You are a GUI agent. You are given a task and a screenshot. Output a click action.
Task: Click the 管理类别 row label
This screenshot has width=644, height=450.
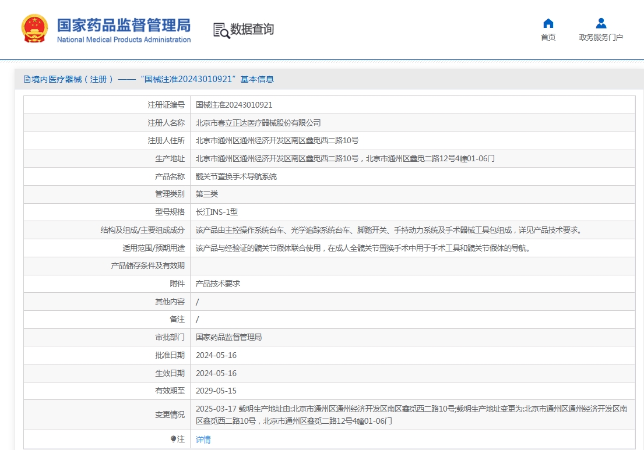[170, 194]
